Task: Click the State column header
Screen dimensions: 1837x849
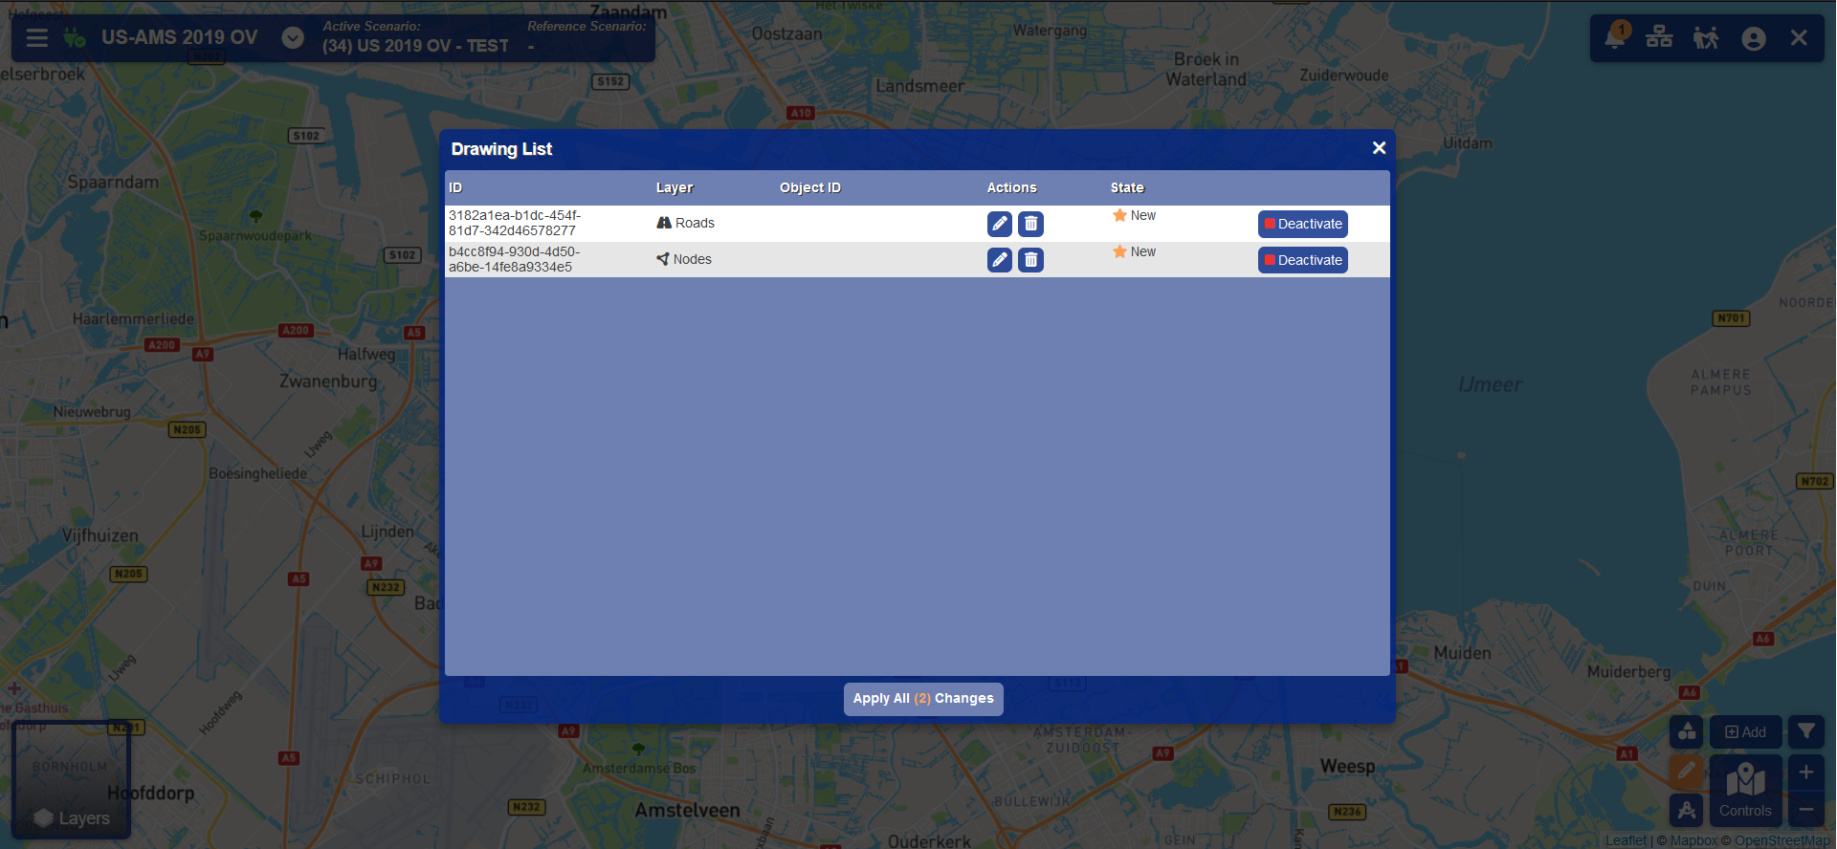Action: [1127, 188]
